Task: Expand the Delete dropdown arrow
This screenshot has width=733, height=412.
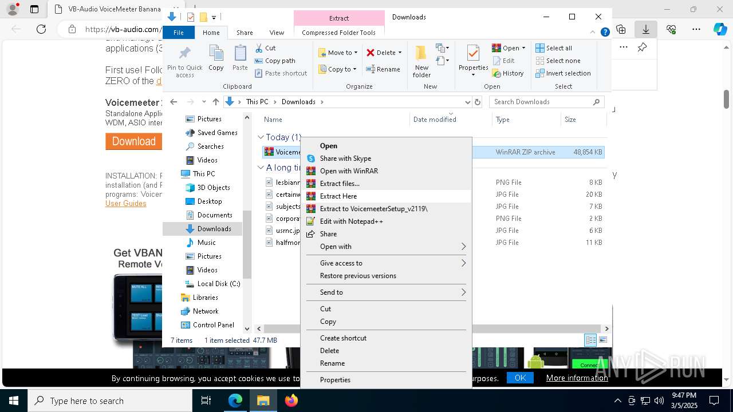Action: click(400, 53)
